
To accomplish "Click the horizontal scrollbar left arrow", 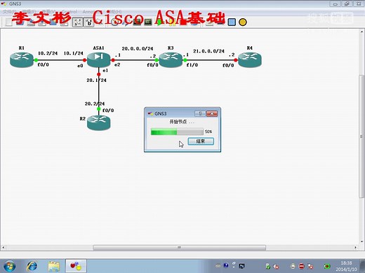I will 3,247.
